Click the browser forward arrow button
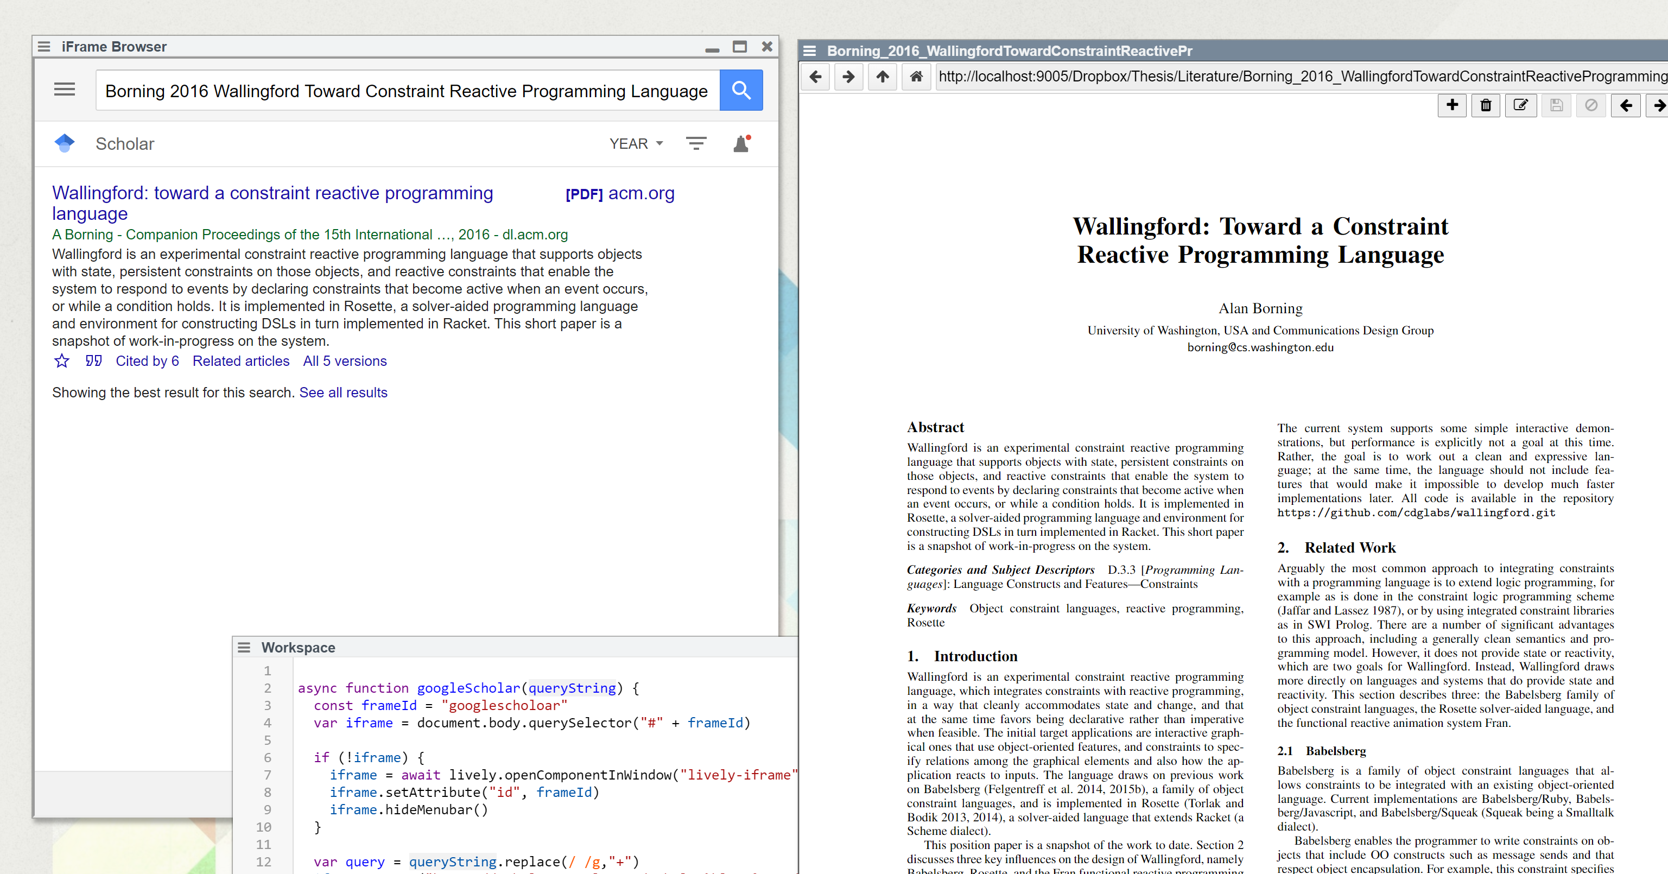The height and width of the screenshot is (874, 1668). click(848, 77)
